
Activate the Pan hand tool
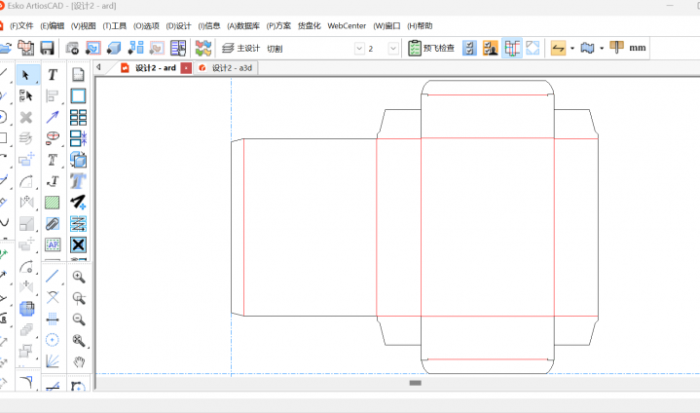tap(79, 361)
